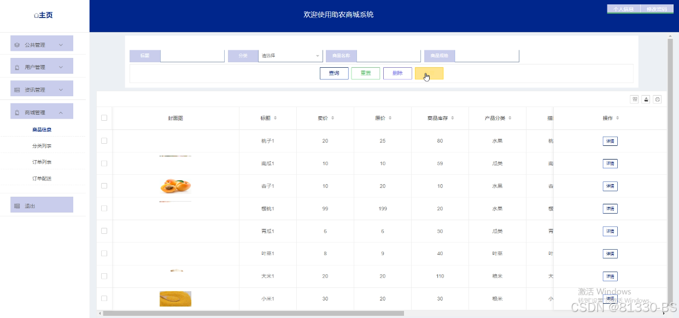Click the scroll right arrow at bottom
The width and height of the screenshot is (679, 318).
tap(664, 314)
